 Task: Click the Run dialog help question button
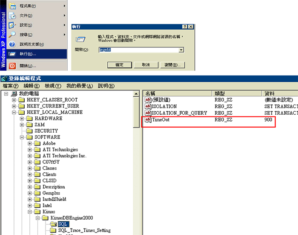(185, 27)
